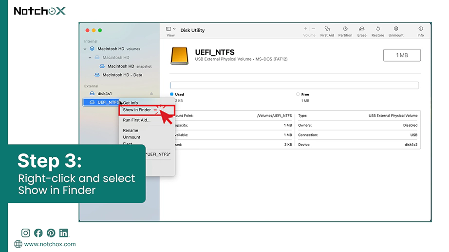Image resolution: width=449 pixels, height=252 pixels.
Task: Eject disk4s1 using its eject icon
Action: (x=151, y=94)
